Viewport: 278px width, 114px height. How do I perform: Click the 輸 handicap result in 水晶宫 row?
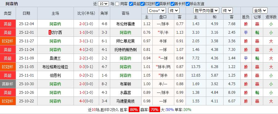pos(257,93)
